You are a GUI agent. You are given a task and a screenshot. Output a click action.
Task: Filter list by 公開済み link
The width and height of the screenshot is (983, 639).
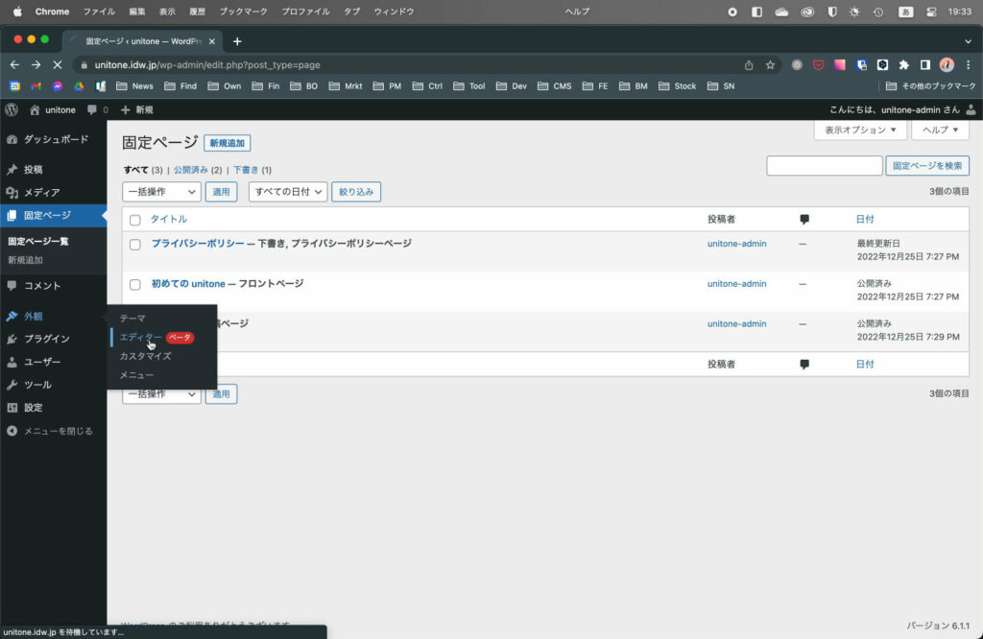point(191,170)
